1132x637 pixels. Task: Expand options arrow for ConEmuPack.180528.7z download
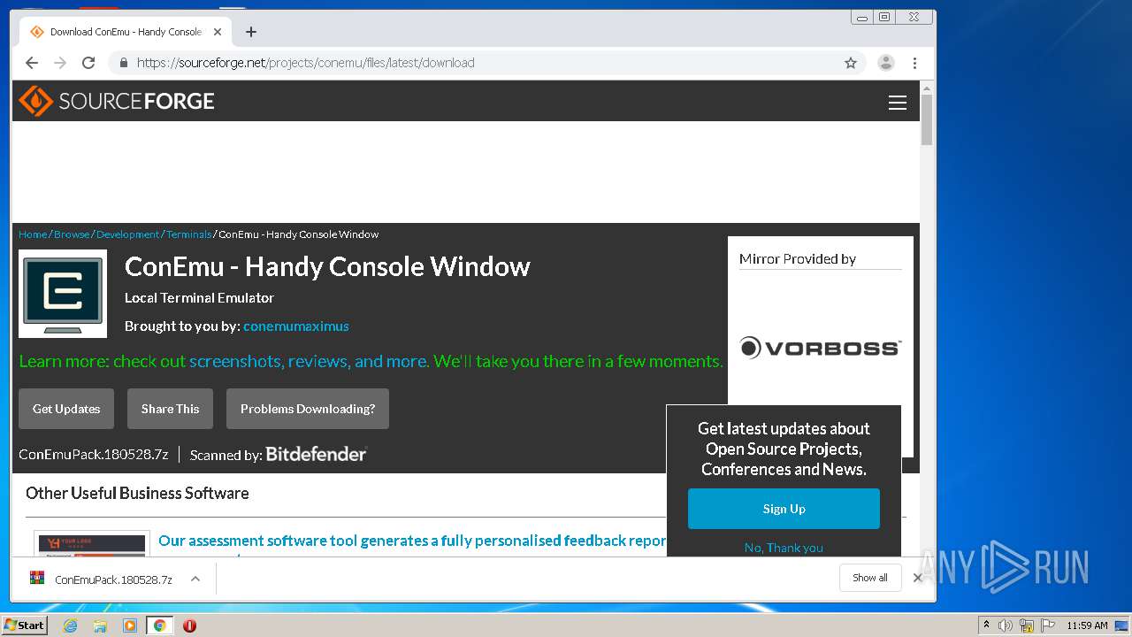point(195,579)
